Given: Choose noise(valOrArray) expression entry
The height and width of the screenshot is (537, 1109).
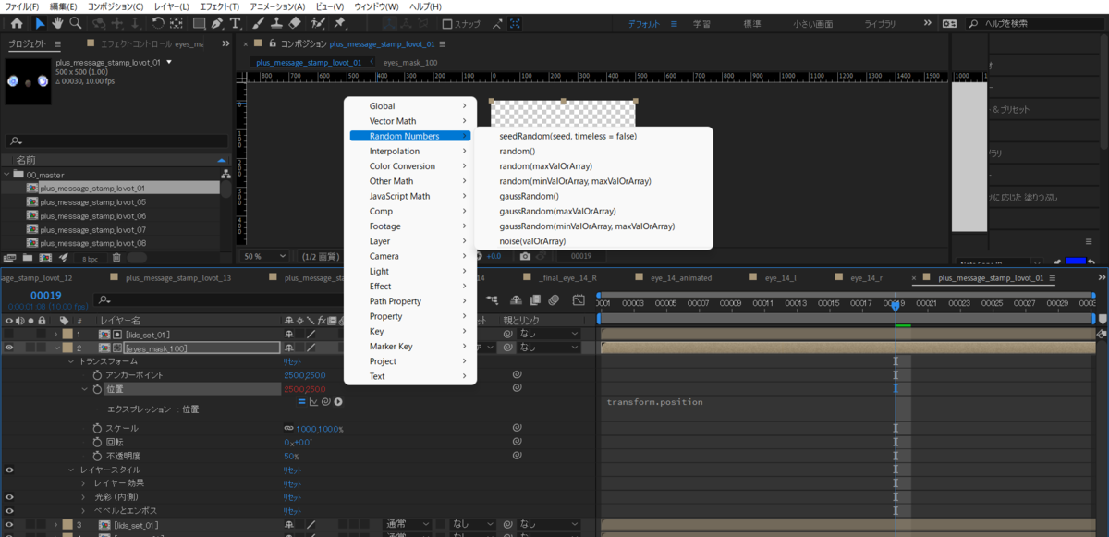Looking at the screenshot, I should click(532, 241).
